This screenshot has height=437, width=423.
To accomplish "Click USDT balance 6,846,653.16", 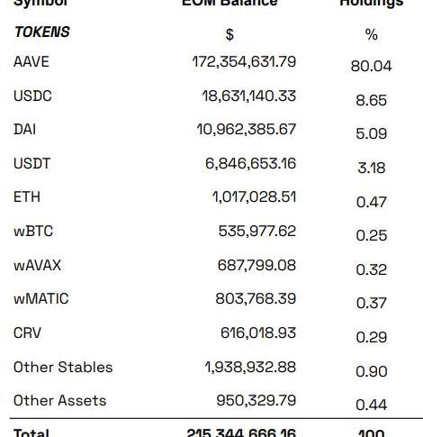I will 251,164.
